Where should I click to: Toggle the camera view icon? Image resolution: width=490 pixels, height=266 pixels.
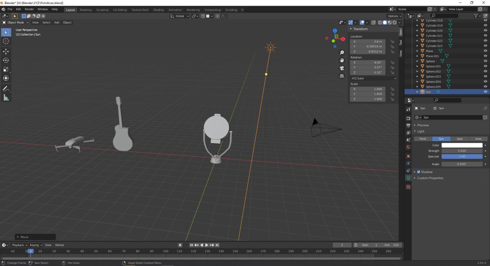342,68
